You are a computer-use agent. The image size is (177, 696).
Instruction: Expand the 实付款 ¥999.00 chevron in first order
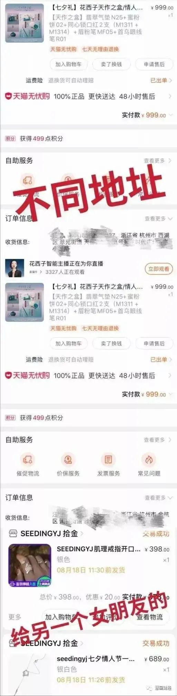click(171, 115)
